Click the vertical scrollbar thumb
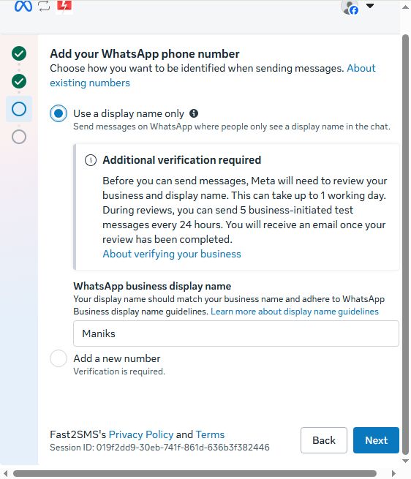Image resolution: width=411 pixels, height=479 pixels. 405,244
